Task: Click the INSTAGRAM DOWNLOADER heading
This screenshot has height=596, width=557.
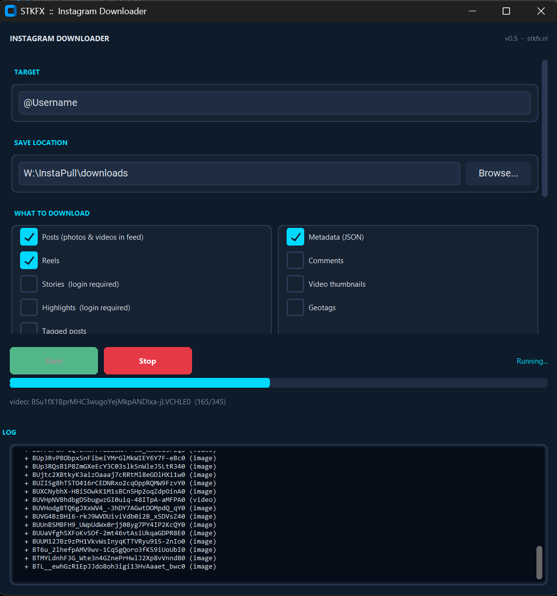Action: click(x=60, y=38)
